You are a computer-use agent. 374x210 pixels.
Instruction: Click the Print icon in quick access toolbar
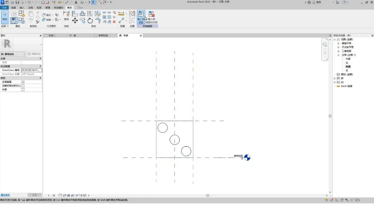[x=43, y=2]
